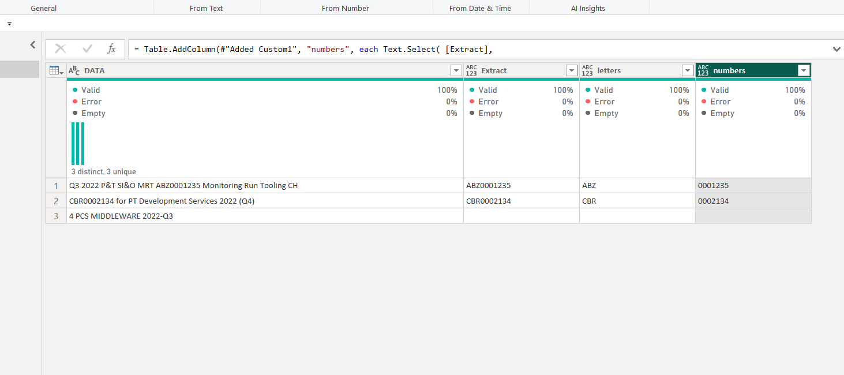844x375 pixels.
Task: Click the From Text ribbon group label
Action: pos(207,8)
